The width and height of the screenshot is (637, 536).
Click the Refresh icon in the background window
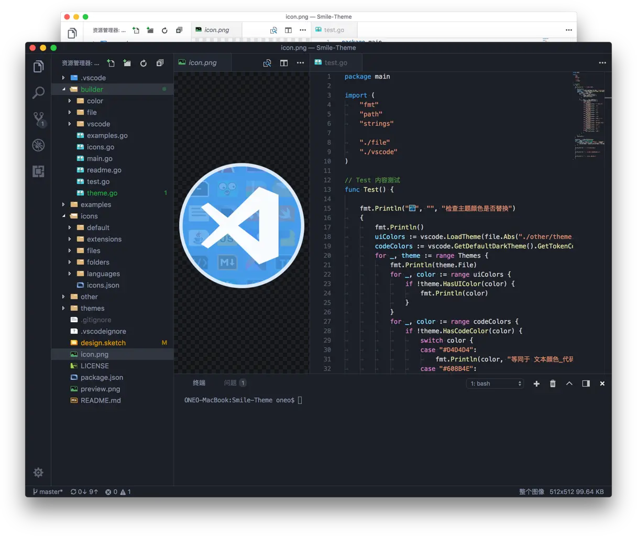(164, 30)
